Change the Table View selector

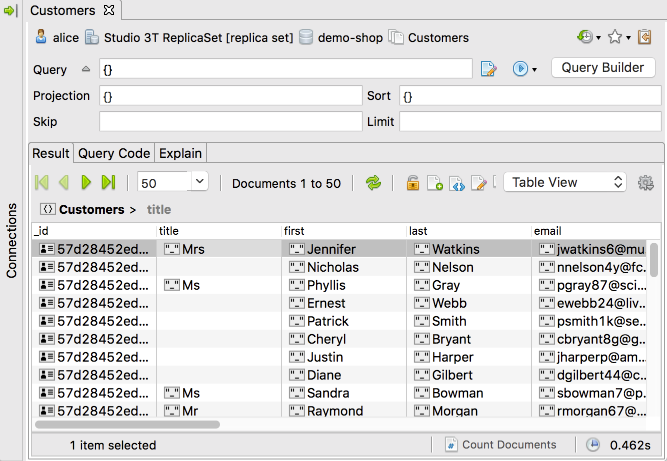click(x=564, y=182)
